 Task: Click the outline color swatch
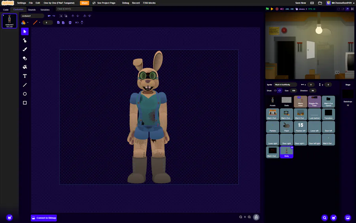coord(35,23)
